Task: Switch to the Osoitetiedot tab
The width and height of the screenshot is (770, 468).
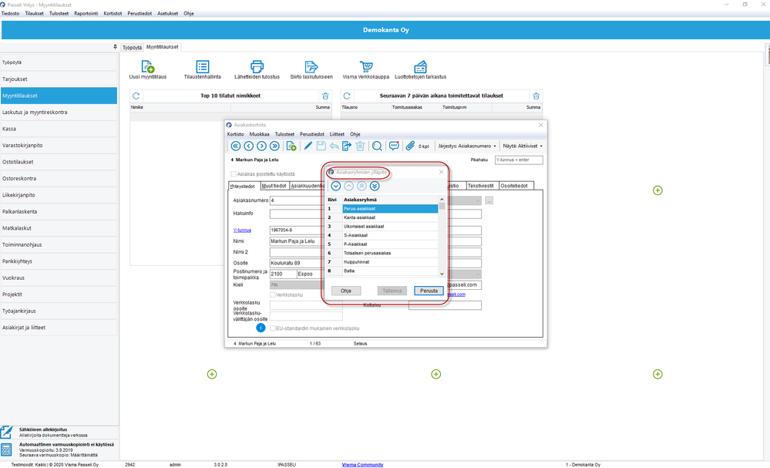Action: 514,186
